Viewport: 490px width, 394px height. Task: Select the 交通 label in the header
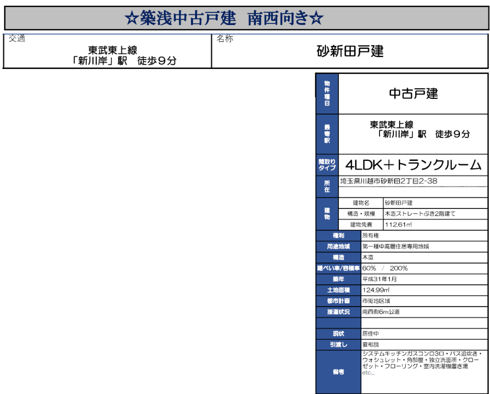pos(17,38)
